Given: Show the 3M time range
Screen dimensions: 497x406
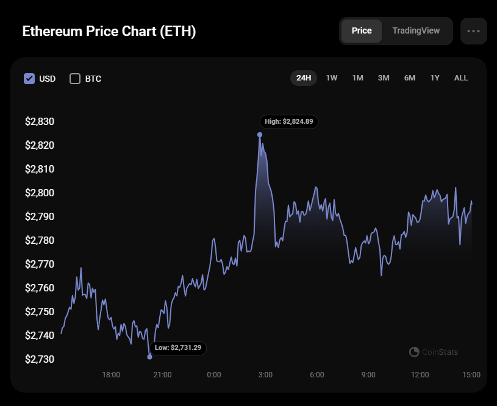Looking at the screenshot, I should 384,78.
